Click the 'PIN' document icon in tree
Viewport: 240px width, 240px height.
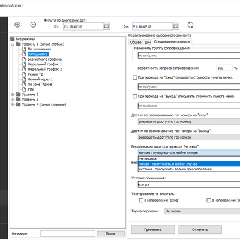[24, 89]
